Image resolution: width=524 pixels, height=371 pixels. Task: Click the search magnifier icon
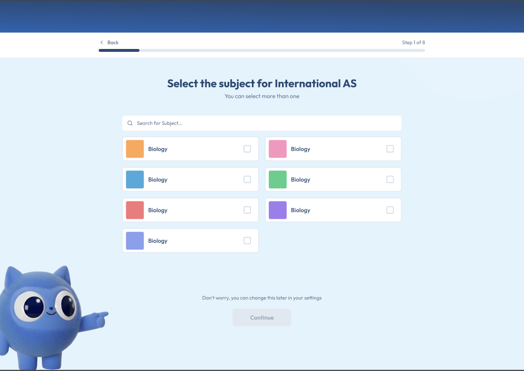[130, 123]
